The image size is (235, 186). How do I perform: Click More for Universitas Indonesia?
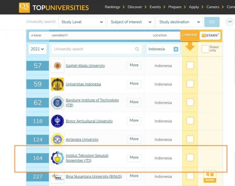[134, 84]
